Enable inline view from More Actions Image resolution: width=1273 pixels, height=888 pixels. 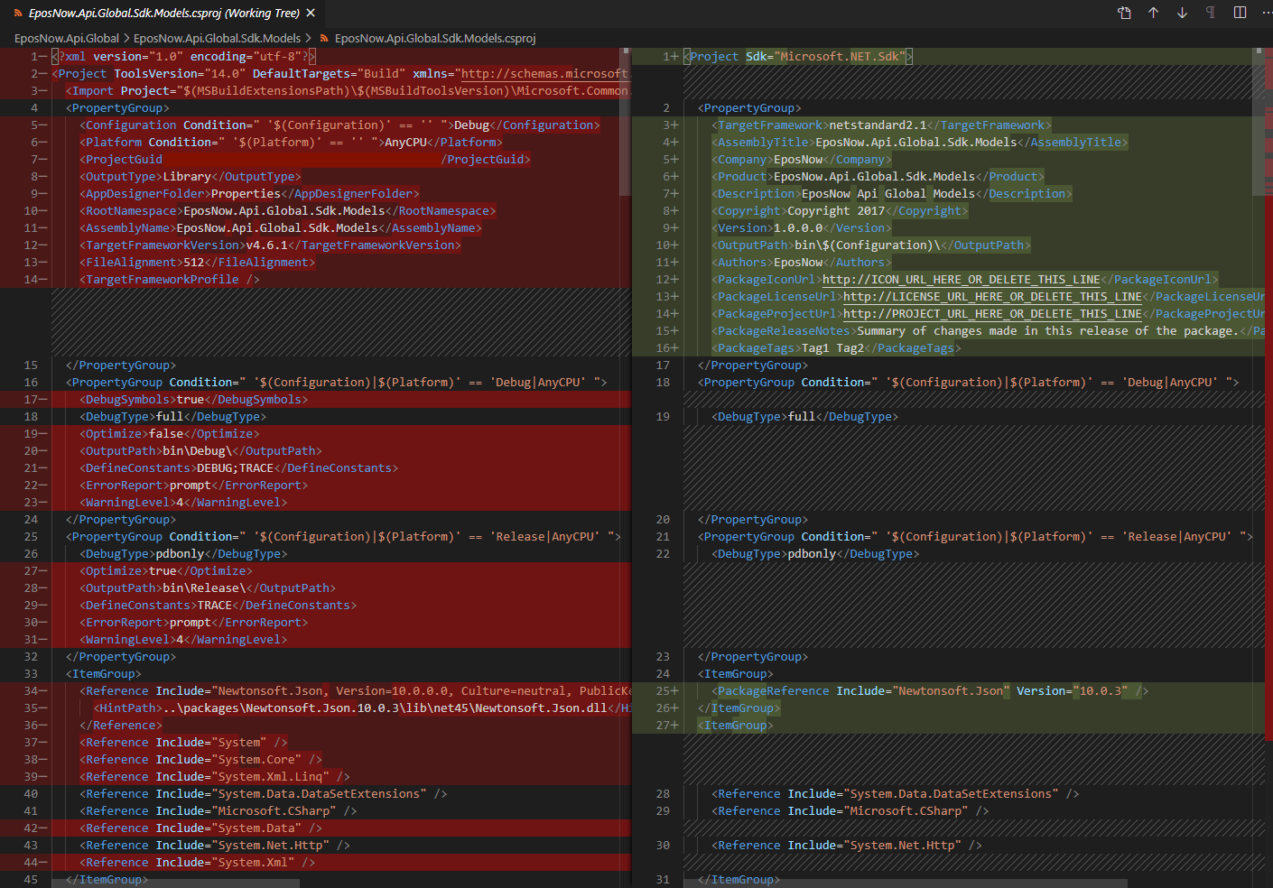point(1267,13)
